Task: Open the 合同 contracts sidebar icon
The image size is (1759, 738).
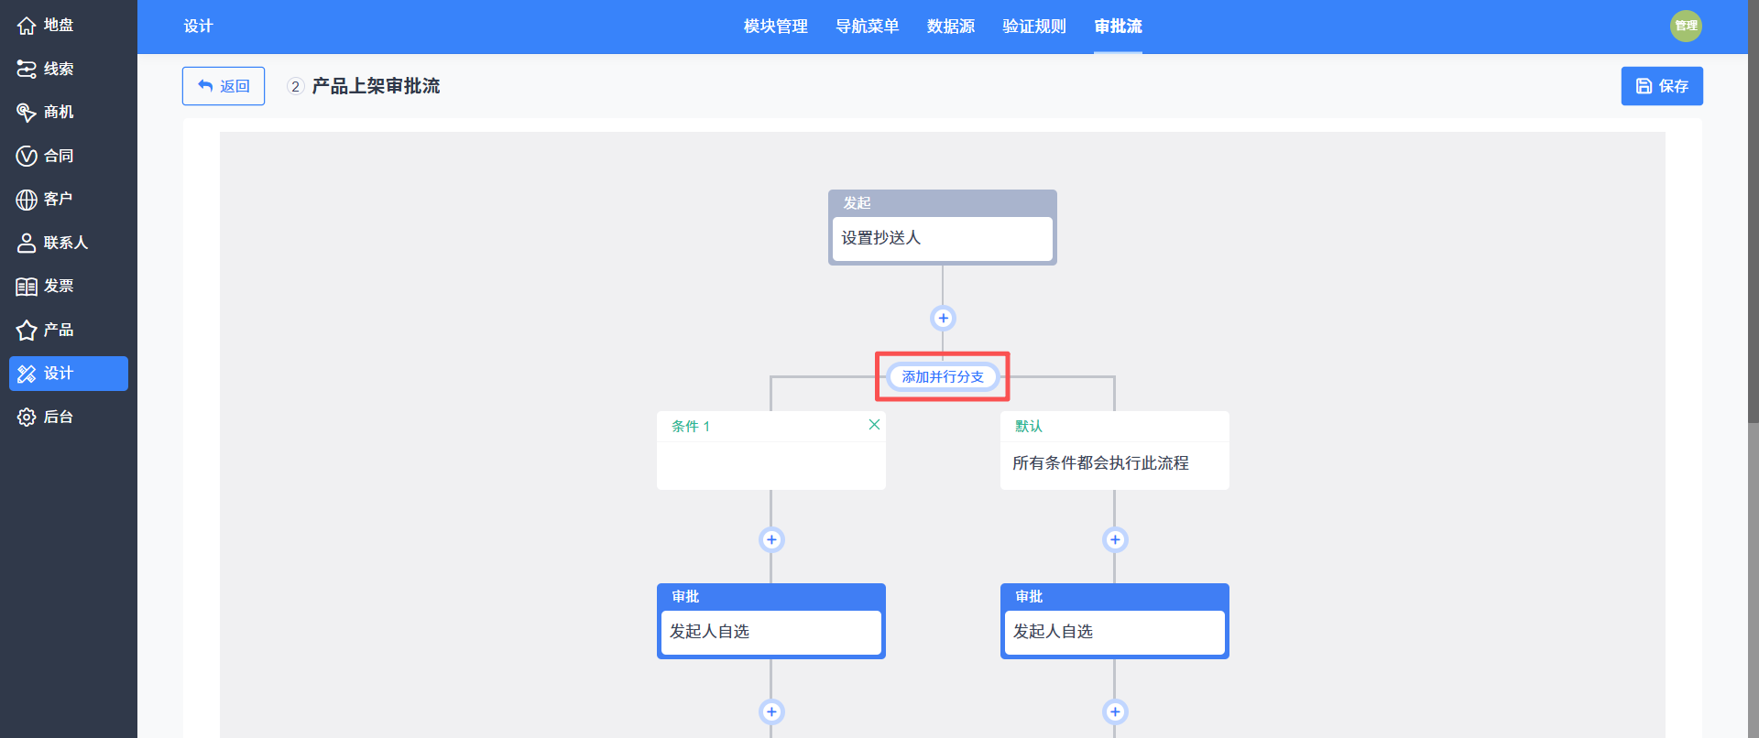Action: (x=27, y=156)
